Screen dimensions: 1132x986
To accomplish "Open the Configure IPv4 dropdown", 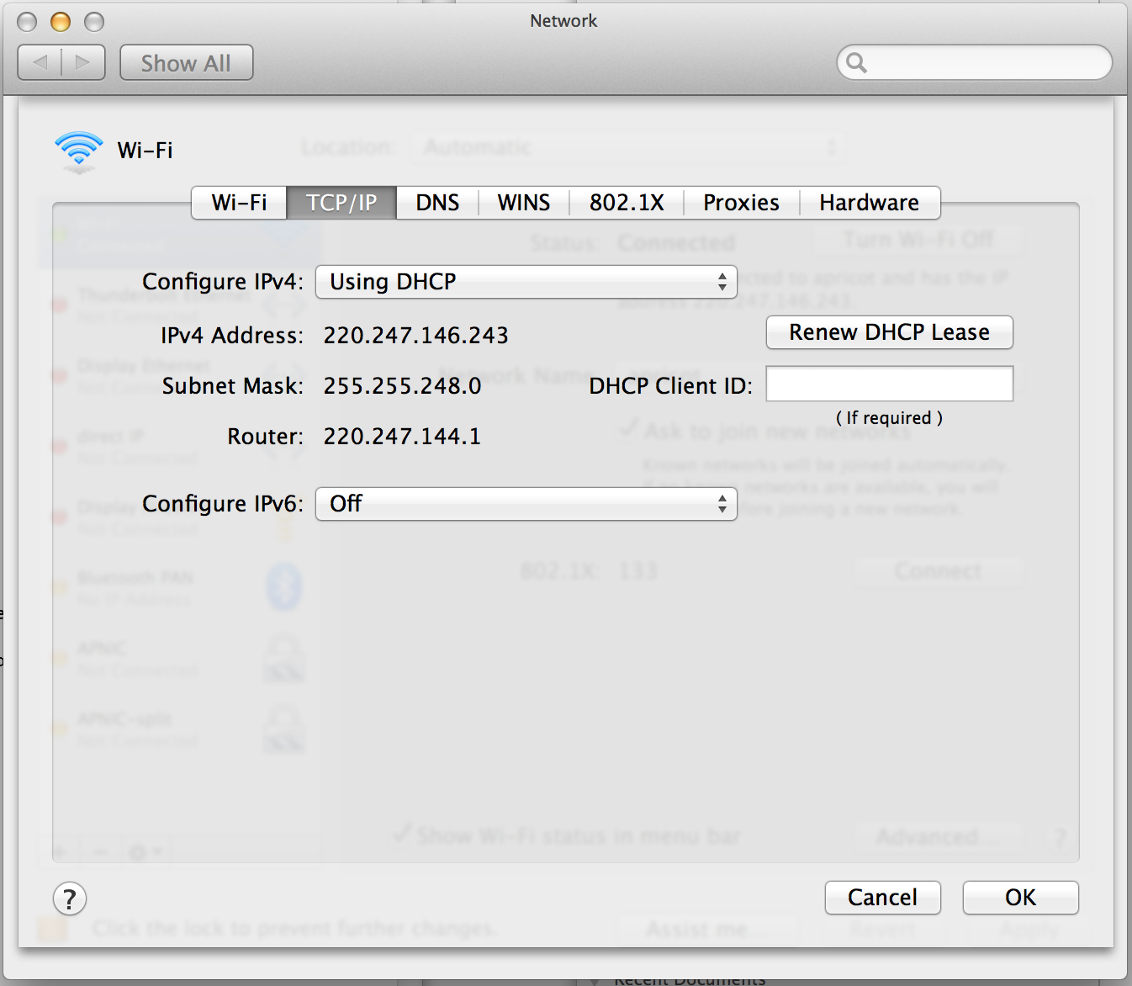I will [526, 282].
